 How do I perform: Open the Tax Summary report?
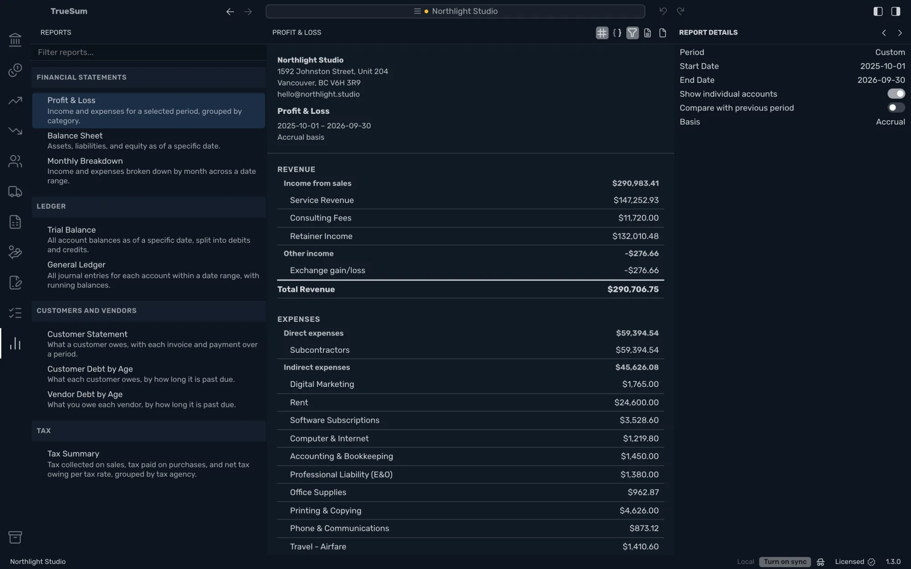pyautogui.click(x=148, y=463)
